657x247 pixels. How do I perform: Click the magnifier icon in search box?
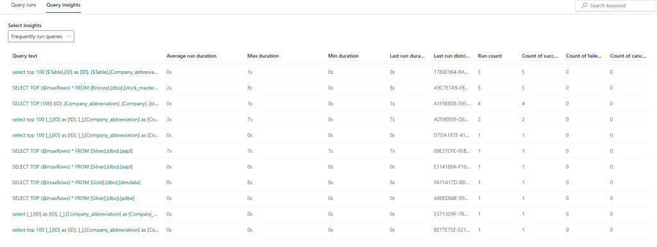(584, 6)
